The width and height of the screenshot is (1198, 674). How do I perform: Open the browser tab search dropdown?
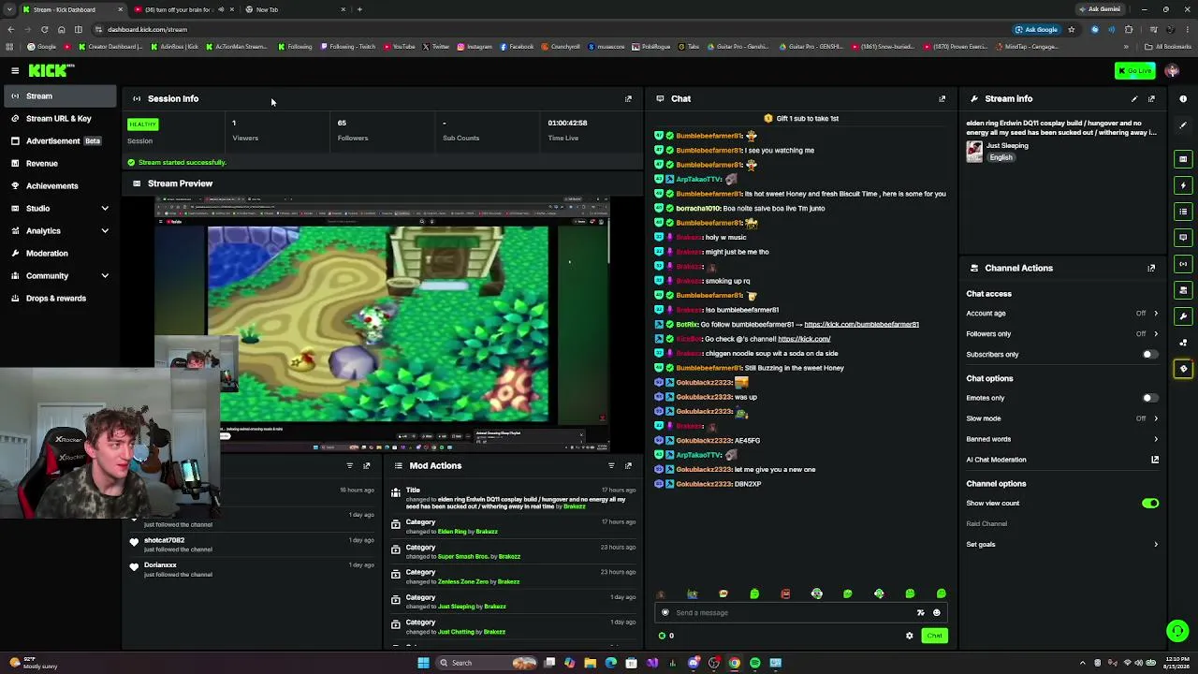10,9
